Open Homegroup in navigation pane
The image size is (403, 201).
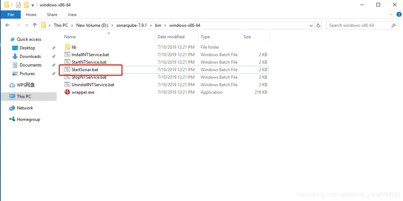pos(28,119)
